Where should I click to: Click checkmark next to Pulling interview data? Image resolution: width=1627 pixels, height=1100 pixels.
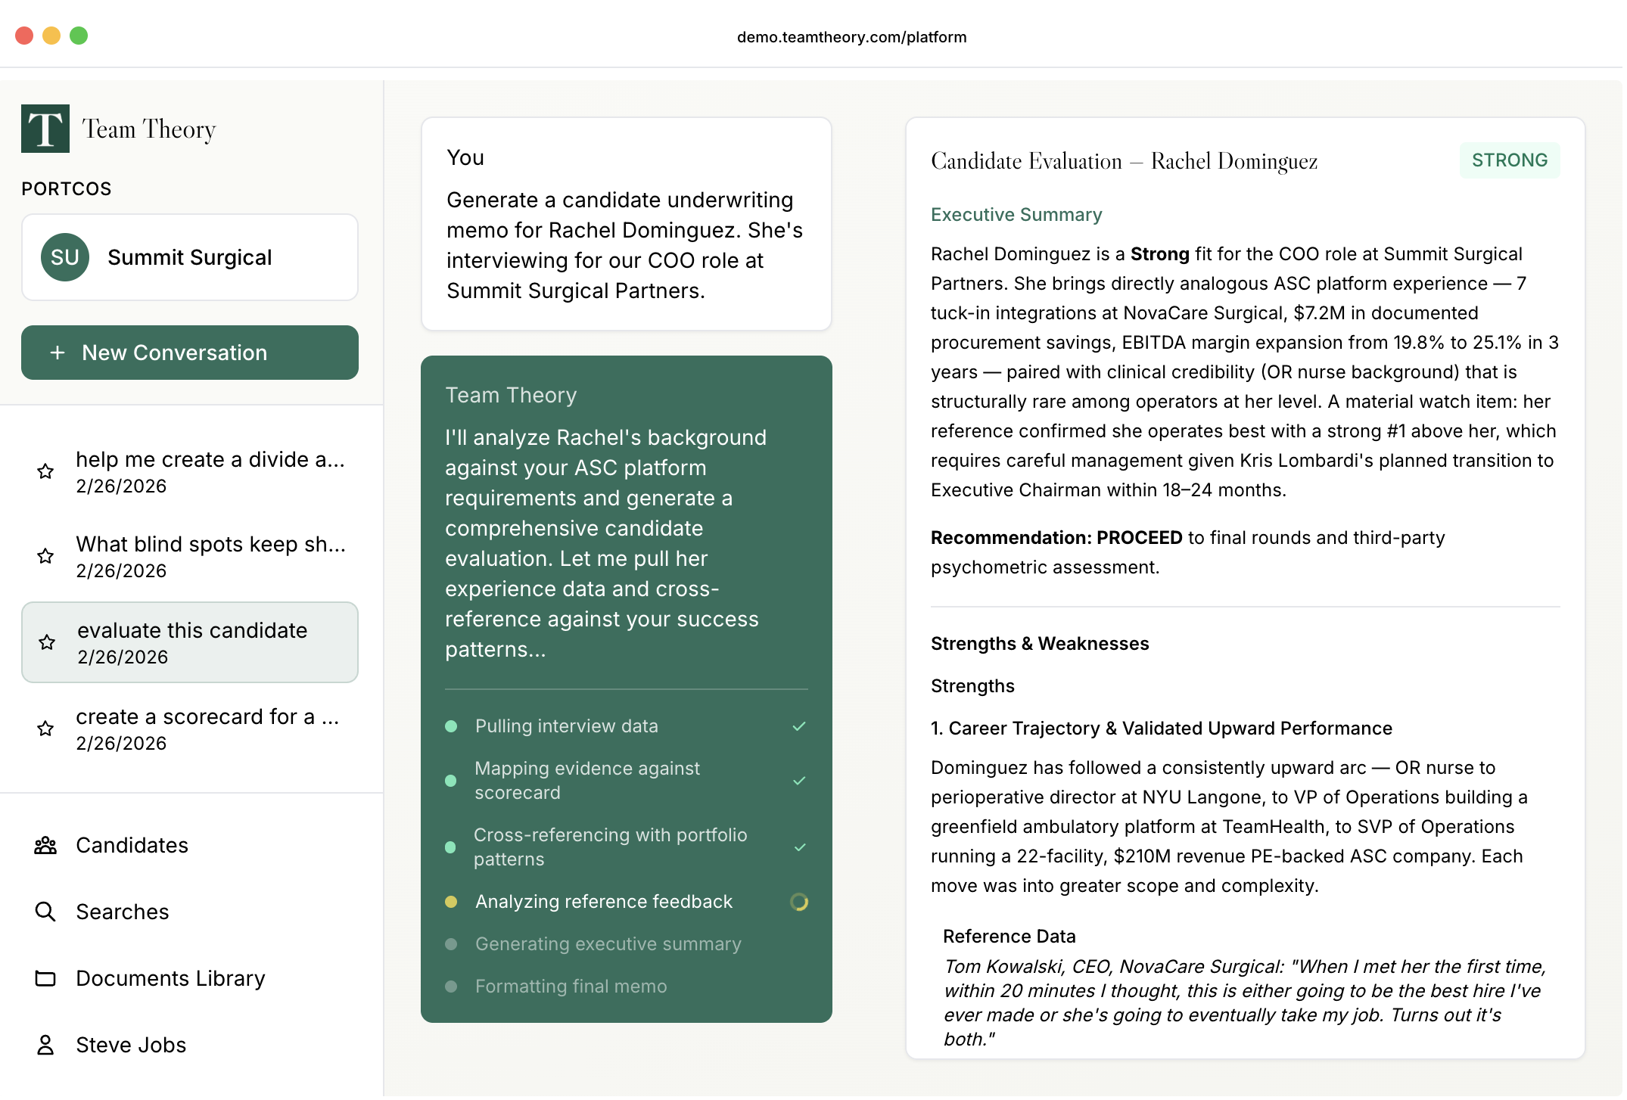(x=800, y=727)
